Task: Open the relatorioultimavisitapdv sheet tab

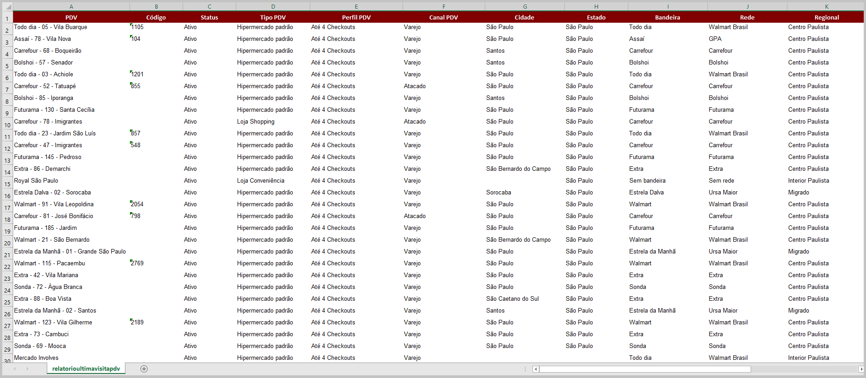Action: [86, 369]
